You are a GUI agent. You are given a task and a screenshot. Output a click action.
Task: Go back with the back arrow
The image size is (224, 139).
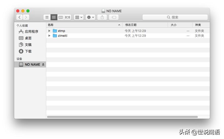point(20,17)
